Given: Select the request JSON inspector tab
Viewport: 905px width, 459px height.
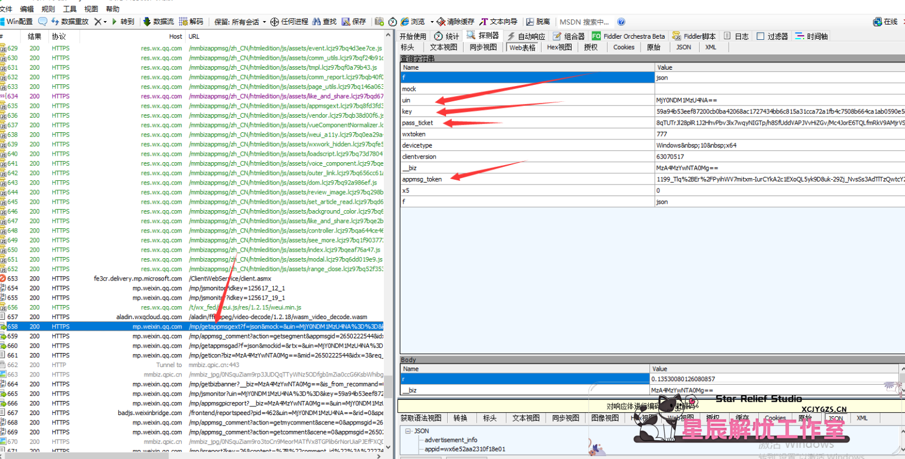Looking at the screenshot, I should [x=683, y=47].
